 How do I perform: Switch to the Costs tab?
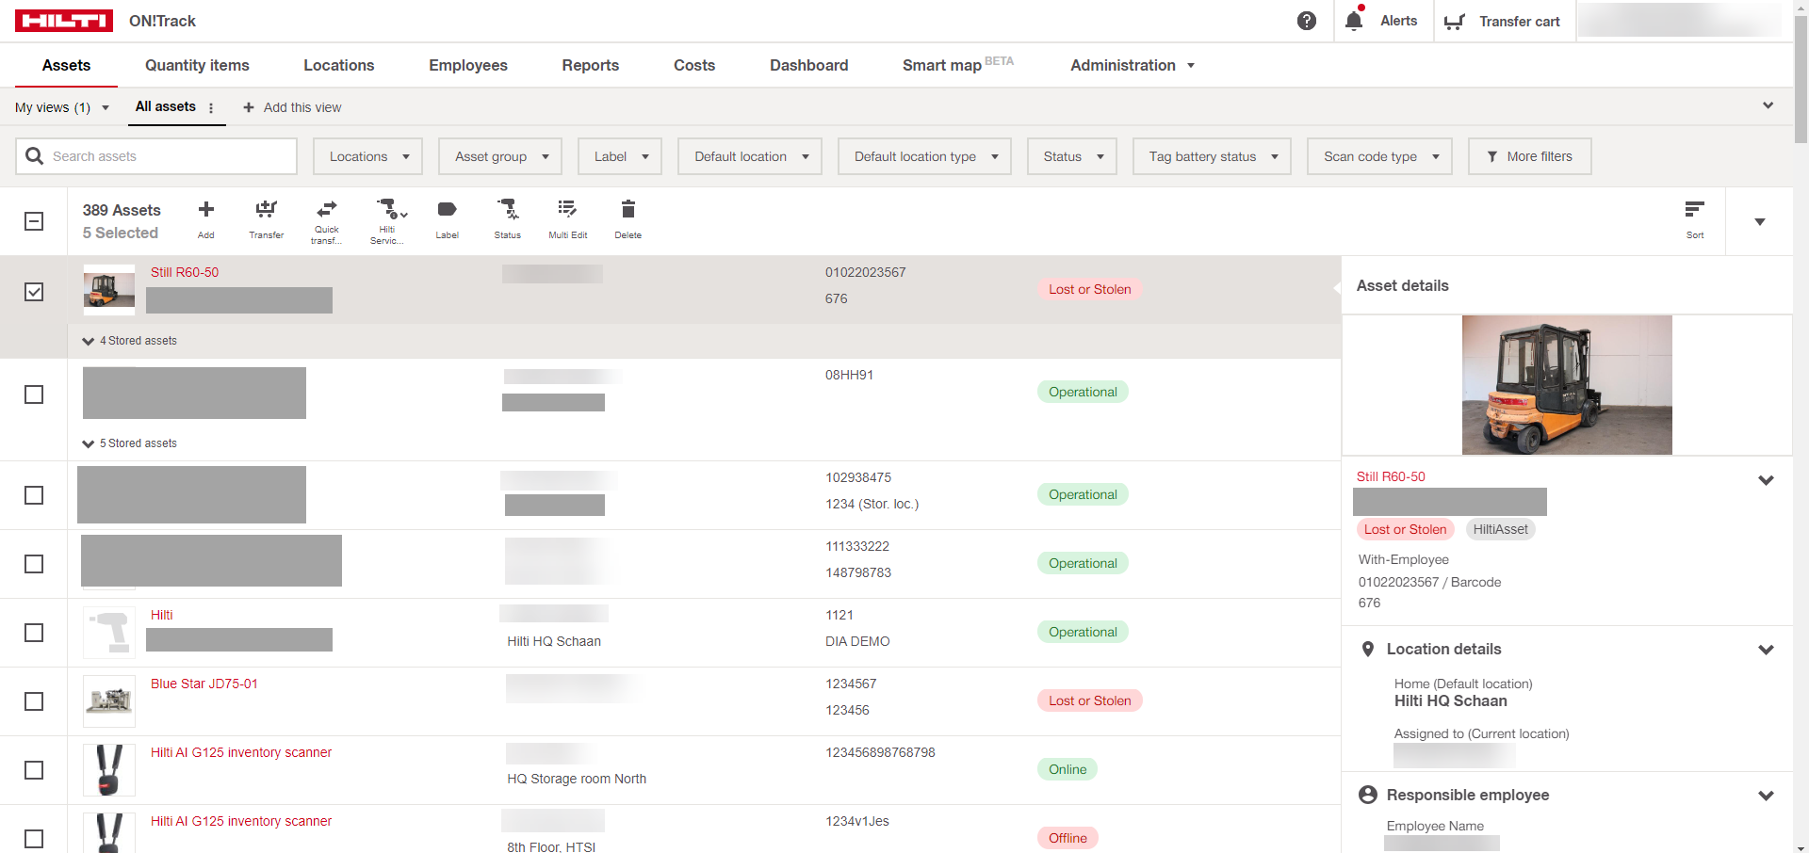point(694,65)
